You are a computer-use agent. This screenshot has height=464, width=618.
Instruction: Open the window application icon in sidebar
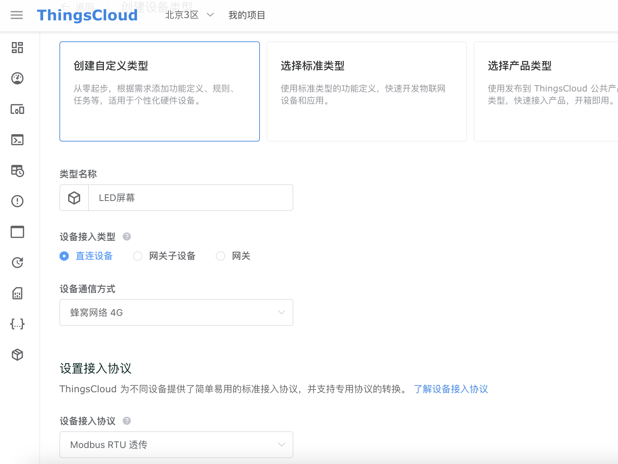[17, 232]
